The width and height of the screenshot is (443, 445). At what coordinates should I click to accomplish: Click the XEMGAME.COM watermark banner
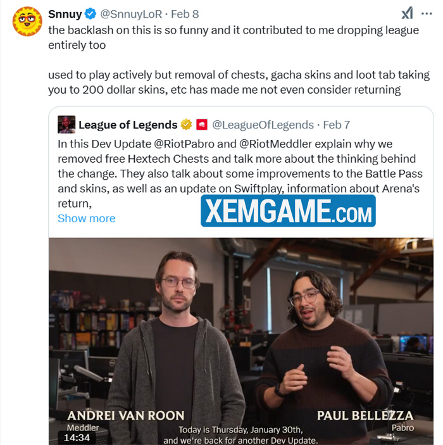(288, 211)
